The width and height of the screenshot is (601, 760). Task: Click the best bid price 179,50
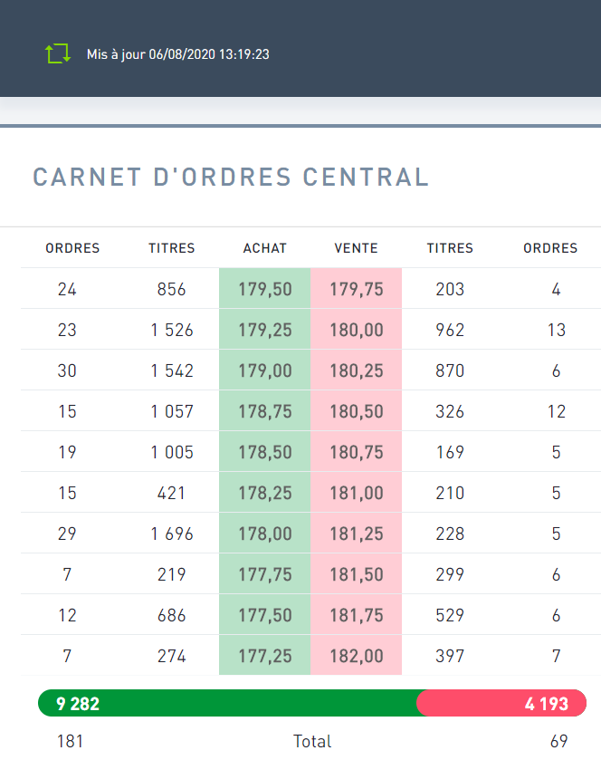(x=264, y=290)
